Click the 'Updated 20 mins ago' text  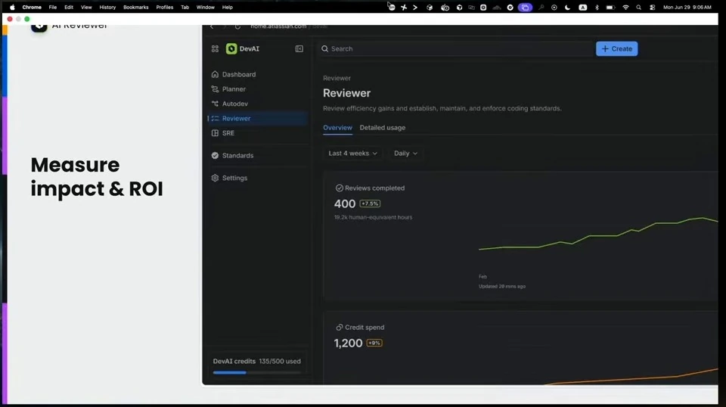point(502,287)
